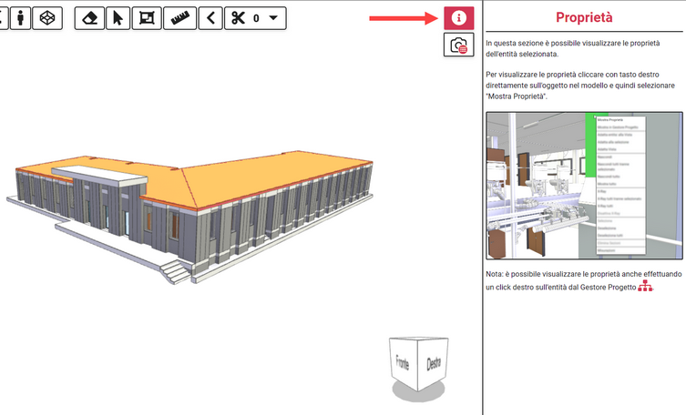Click the Gestore Progetto hierarchy icon
The width and height of the screenshot is (686, 415).
(x=645, y=286)
